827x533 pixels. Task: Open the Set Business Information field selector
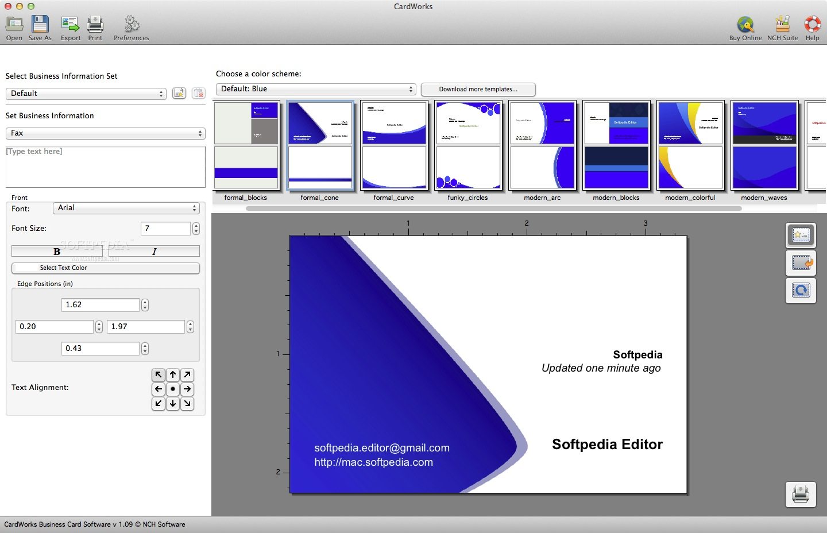click(106, 133)
